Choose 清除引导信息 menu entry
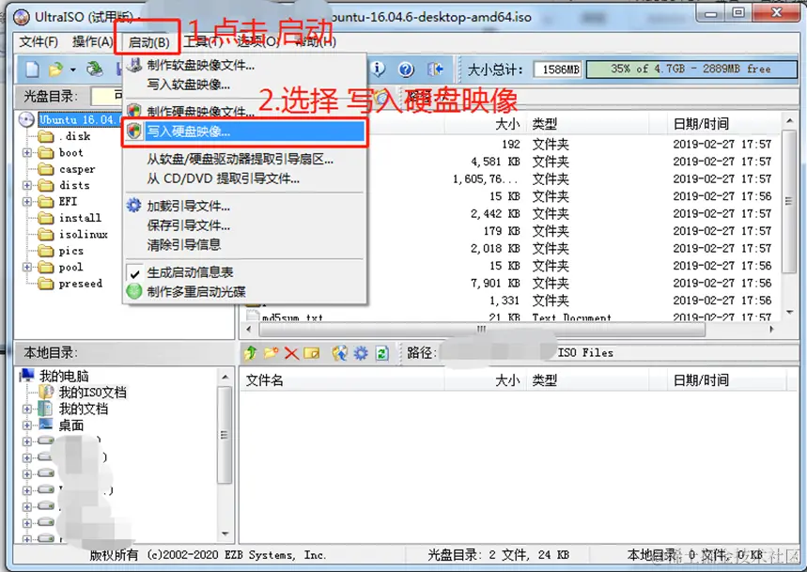The height and width of the screenshot is (572, 807). [x=184, y=244]
